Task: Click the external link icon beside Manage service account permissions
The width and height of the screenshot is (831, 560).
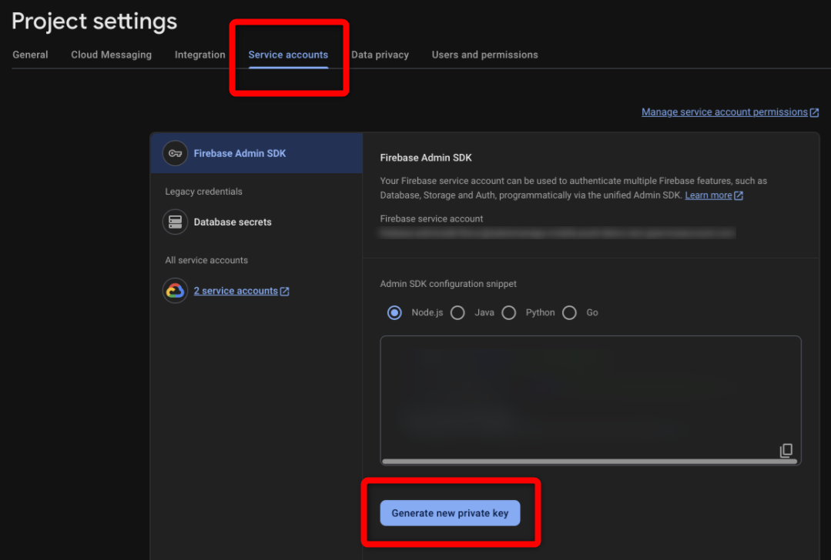Action: pos(815,112)
